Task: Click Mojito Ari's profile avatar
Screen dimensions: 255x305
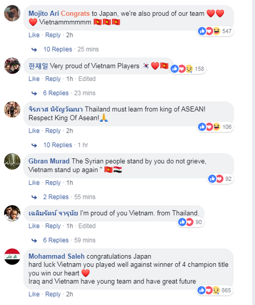Action: coord(12,14)
